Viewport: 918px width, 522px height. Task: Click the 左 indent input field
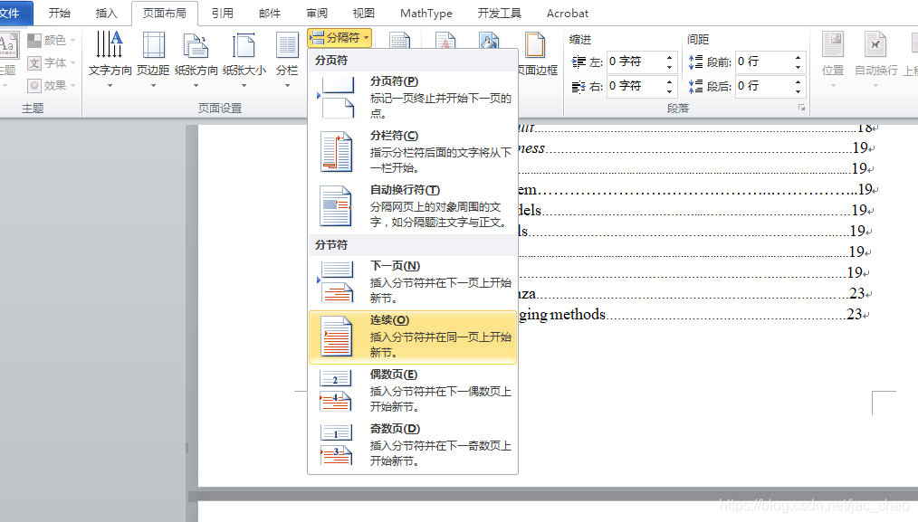636,62
